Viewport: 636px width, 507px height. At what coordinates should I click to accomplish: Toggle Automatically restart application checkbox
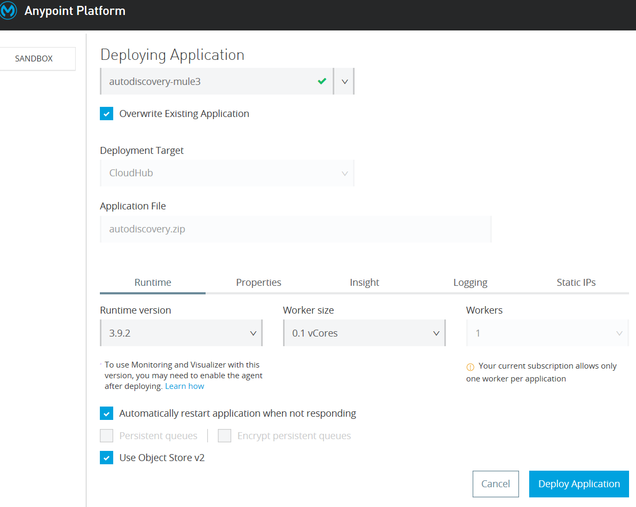click(x=107, y=414)
